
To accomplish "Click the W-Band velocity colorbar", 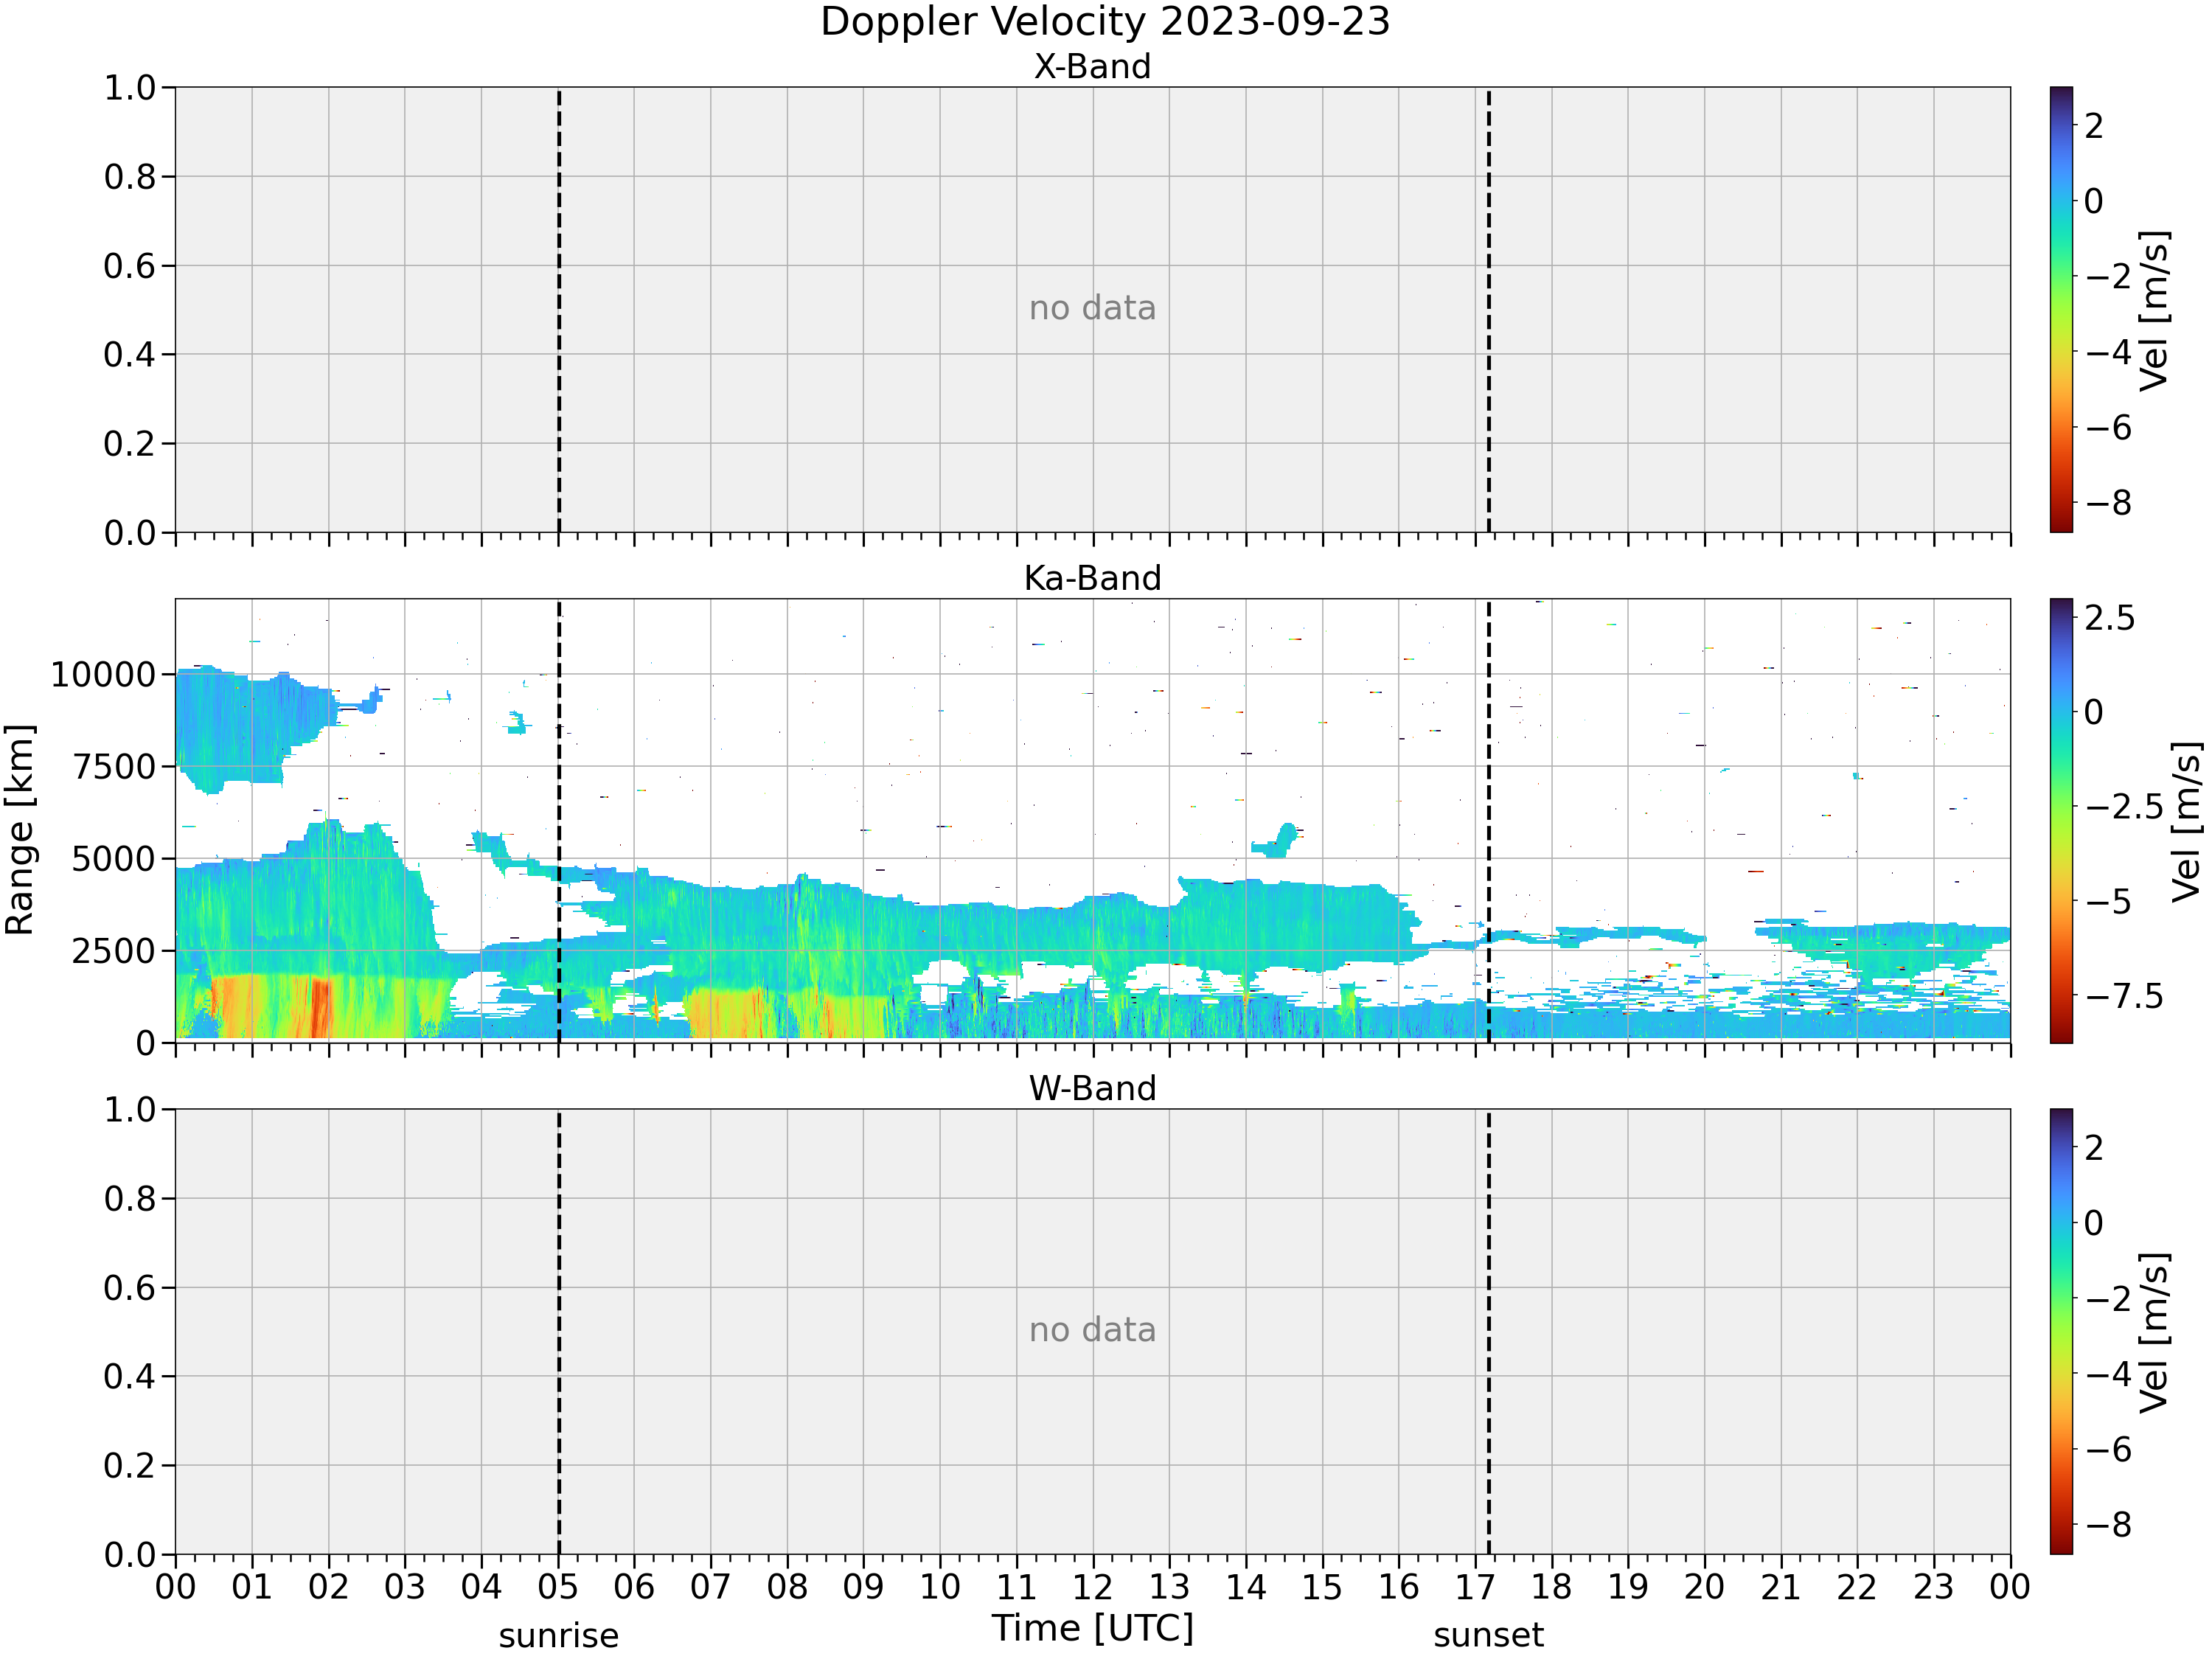I will pos(2061,1331).
